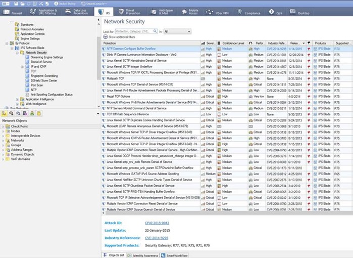Sort by Confidence Level column header
Viewport: 353px width, 258px height.
coord(232,43)
